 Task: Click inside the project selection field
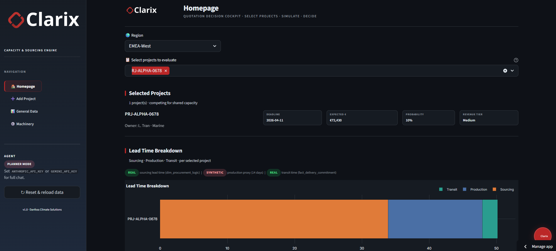(322, 71)
